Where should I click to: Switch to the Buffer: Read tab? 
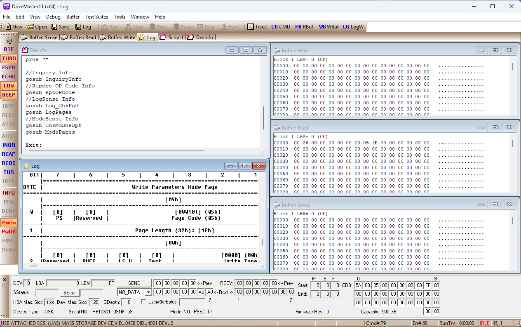[78, 37]
